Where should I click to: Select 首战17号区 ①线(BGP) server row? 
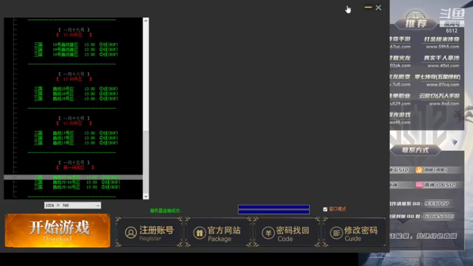[76, 133]
